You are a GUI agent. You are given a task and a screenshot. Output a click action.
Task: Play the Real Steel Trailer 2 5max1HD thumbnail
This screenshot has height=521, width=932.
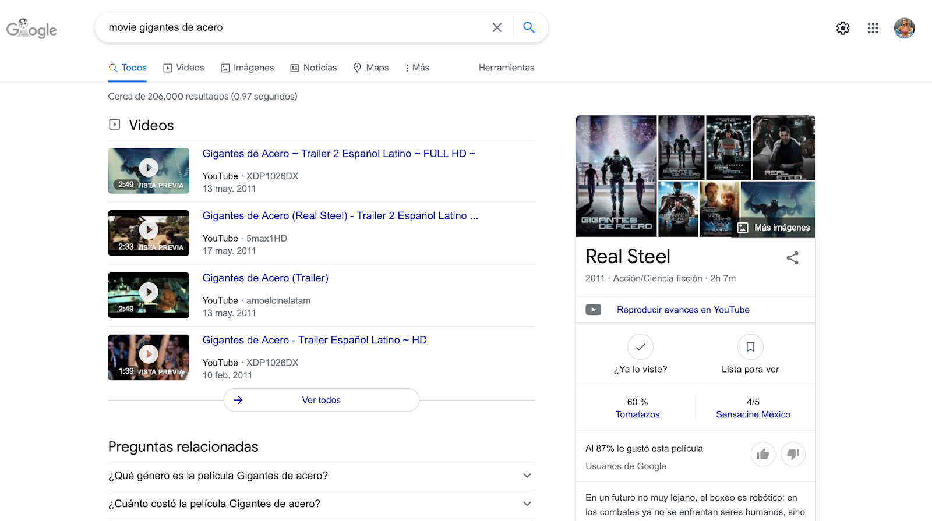(149, 233)
